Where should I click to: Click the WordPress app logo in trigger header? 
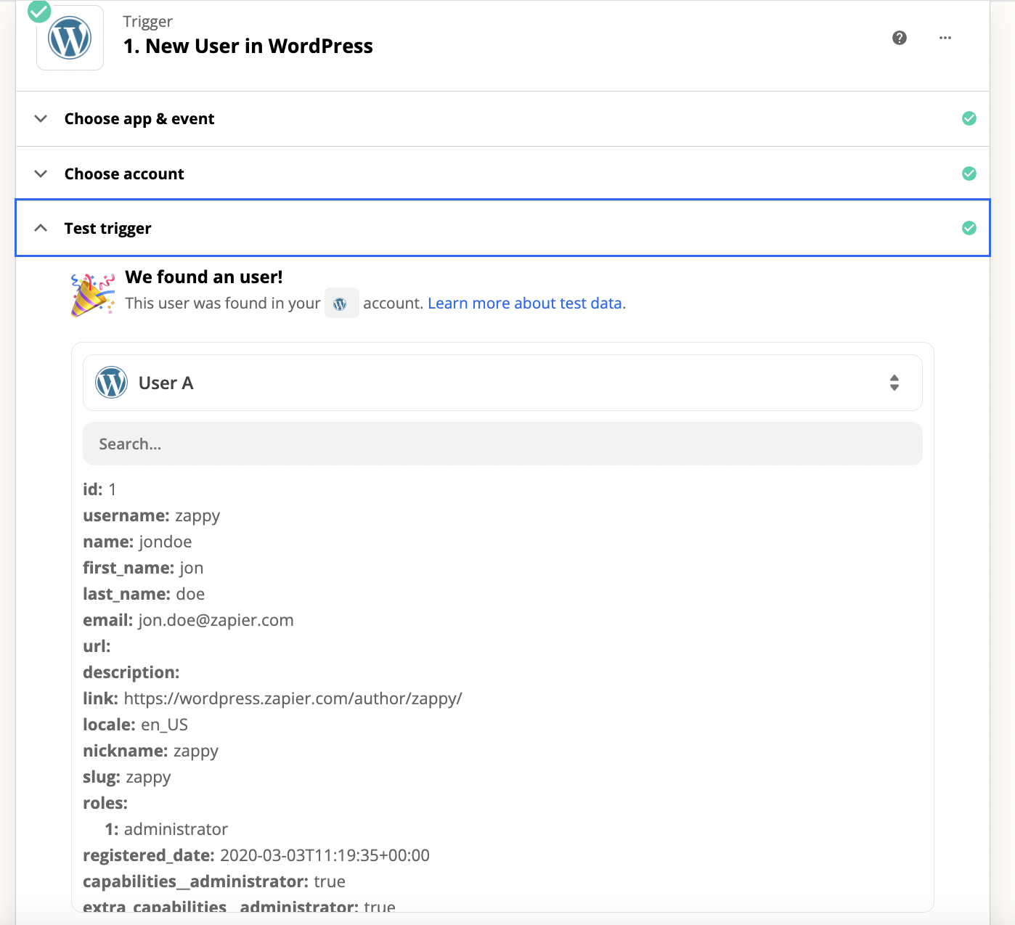70,38
